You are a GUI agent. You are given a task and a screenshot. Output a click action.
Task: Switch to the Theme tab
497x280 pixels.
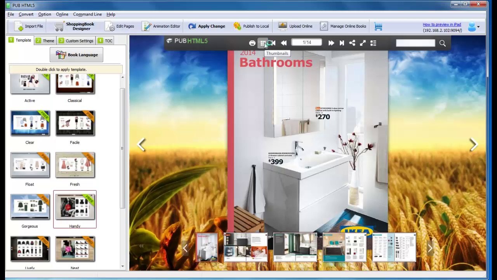pyautogui.click(x=45, y=40)
